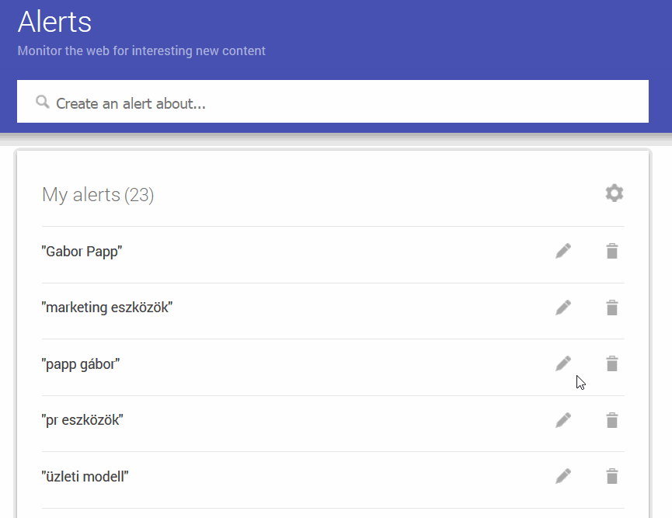Click the "Alerts" page title
The height and width of the screenshot is (518, 672).
54,22
